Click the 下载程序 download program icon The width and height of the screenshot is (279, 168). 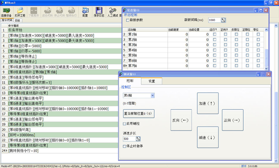click(33, 12)
